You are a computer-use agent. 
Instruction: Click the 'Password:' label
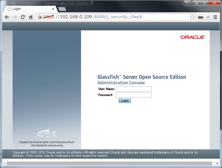pyautogui.click(x=105, y=95)
